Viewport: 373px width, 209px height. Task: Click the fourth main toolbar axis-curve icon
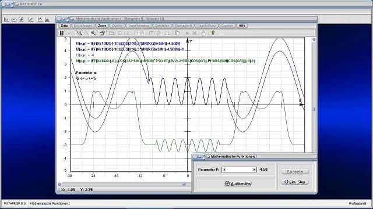(31, 20)
